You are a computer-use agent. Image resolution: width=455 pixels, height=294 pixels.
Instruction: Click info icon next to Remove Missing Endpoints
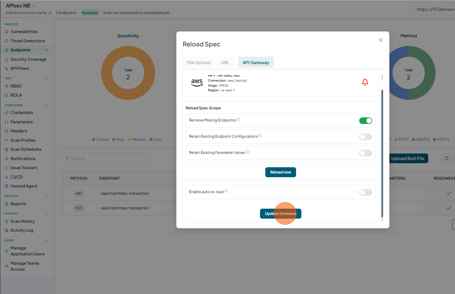(x=238, y=119)
